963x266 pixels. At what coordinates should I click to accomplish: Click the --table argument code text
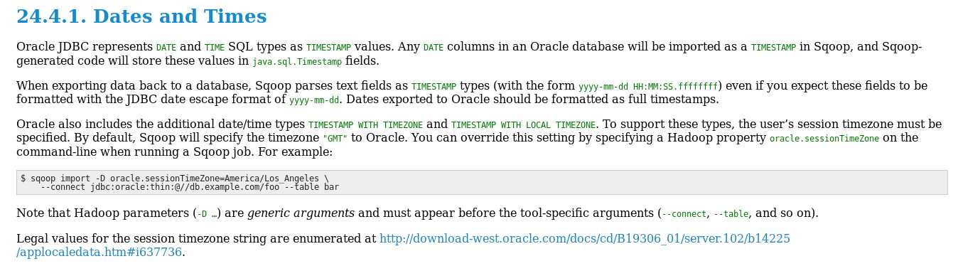point(731,214)
